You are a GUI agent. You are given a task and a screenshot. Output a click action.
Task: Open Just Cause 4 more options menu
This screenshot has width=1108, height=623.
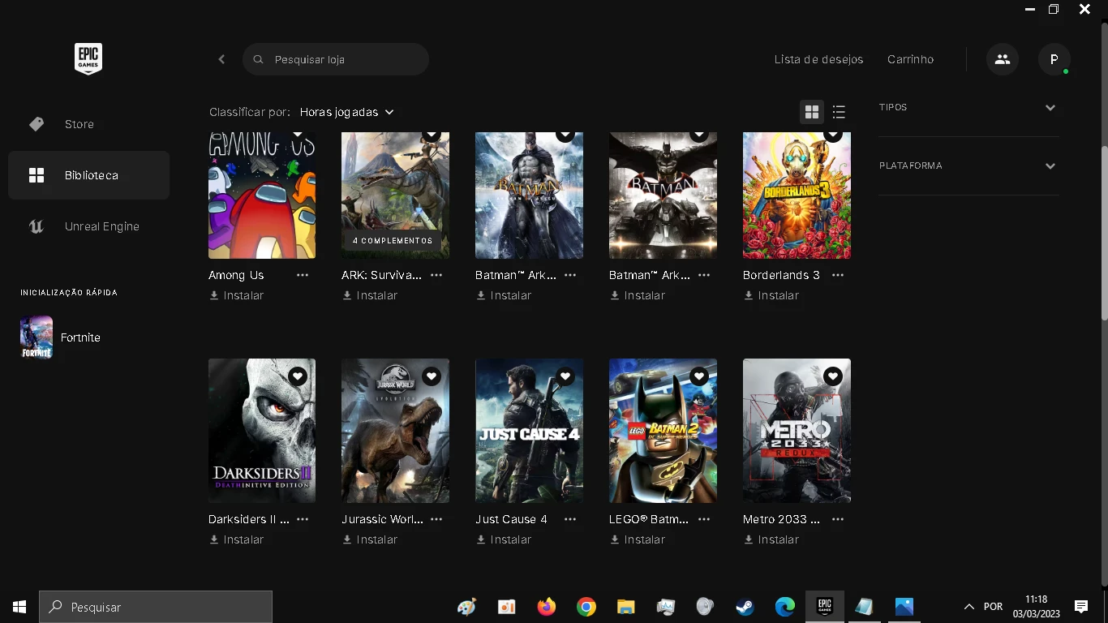coord(570,519)
